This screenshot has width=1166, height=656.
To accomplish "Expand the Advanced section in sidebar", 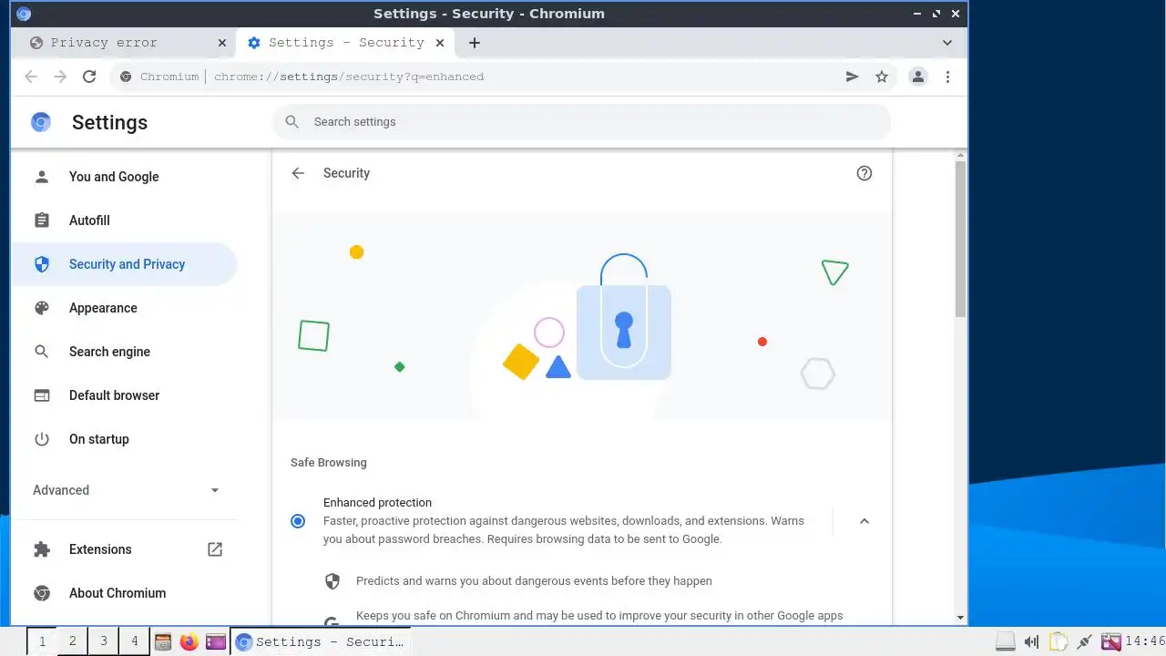I will click(x=124, y=490).
